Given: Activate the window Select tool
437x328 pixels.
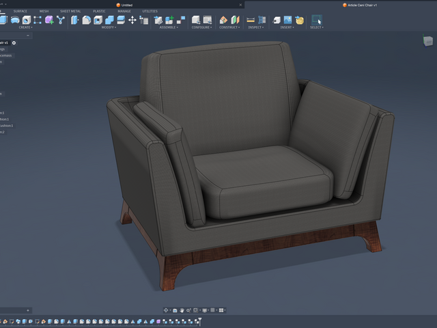Looking at the screenshot, I should [317, 20].
